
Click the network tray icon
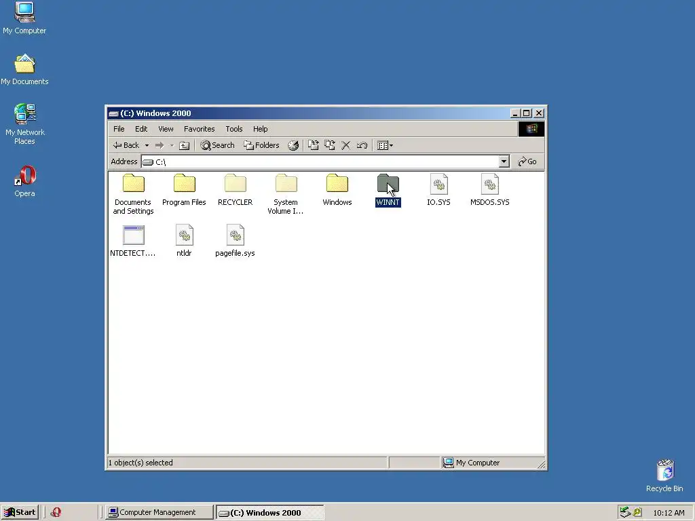click(625, 512)
